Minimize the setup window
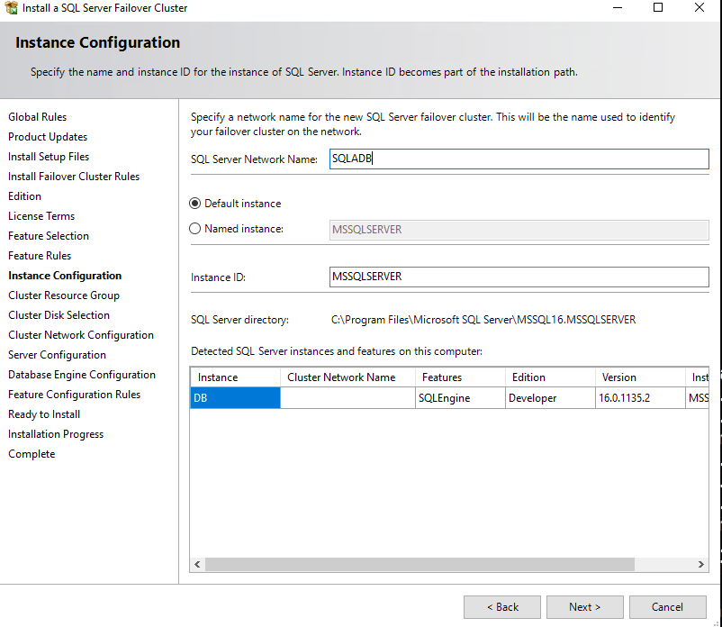The height and width of the screenshot is (627, 722). pyautogui.click(x=618, y=8)
